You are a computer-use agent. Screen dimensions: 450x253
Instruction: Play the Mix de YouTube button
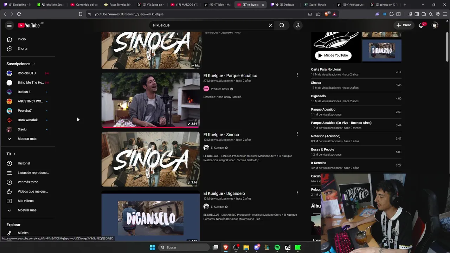pyautogui.click(x=333, y=55)
